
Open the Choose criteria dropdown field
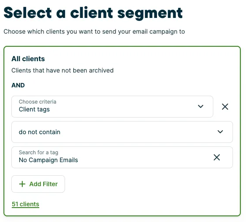(x=113, y=107)
